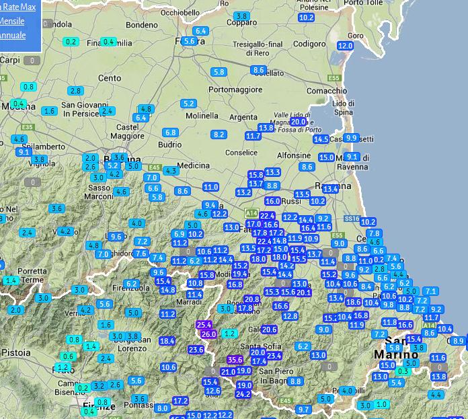Click the 9.9 marker near the coast
Image resolution: width=468 pixels, height=419 pixels.
[351, 138]
